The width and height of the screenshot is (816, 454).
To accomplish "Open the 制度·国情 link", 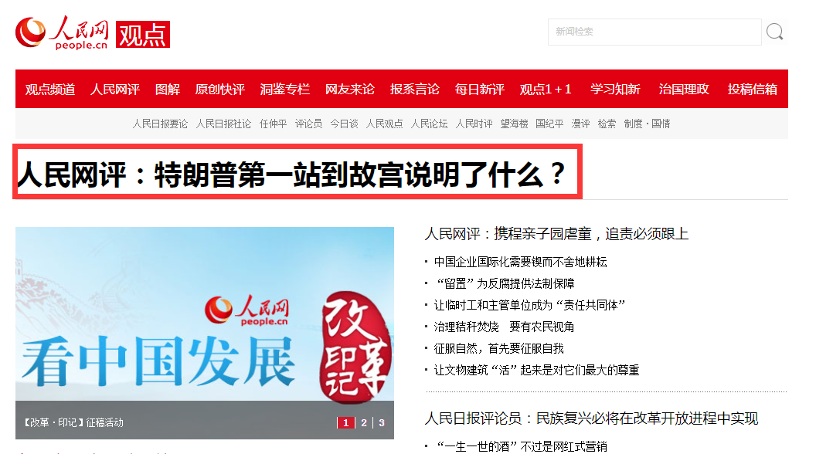I will (647, 124).
